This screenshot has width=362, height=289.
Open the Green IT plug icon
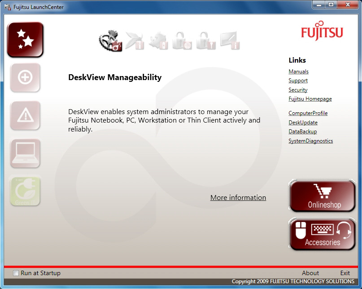point(25,191)
